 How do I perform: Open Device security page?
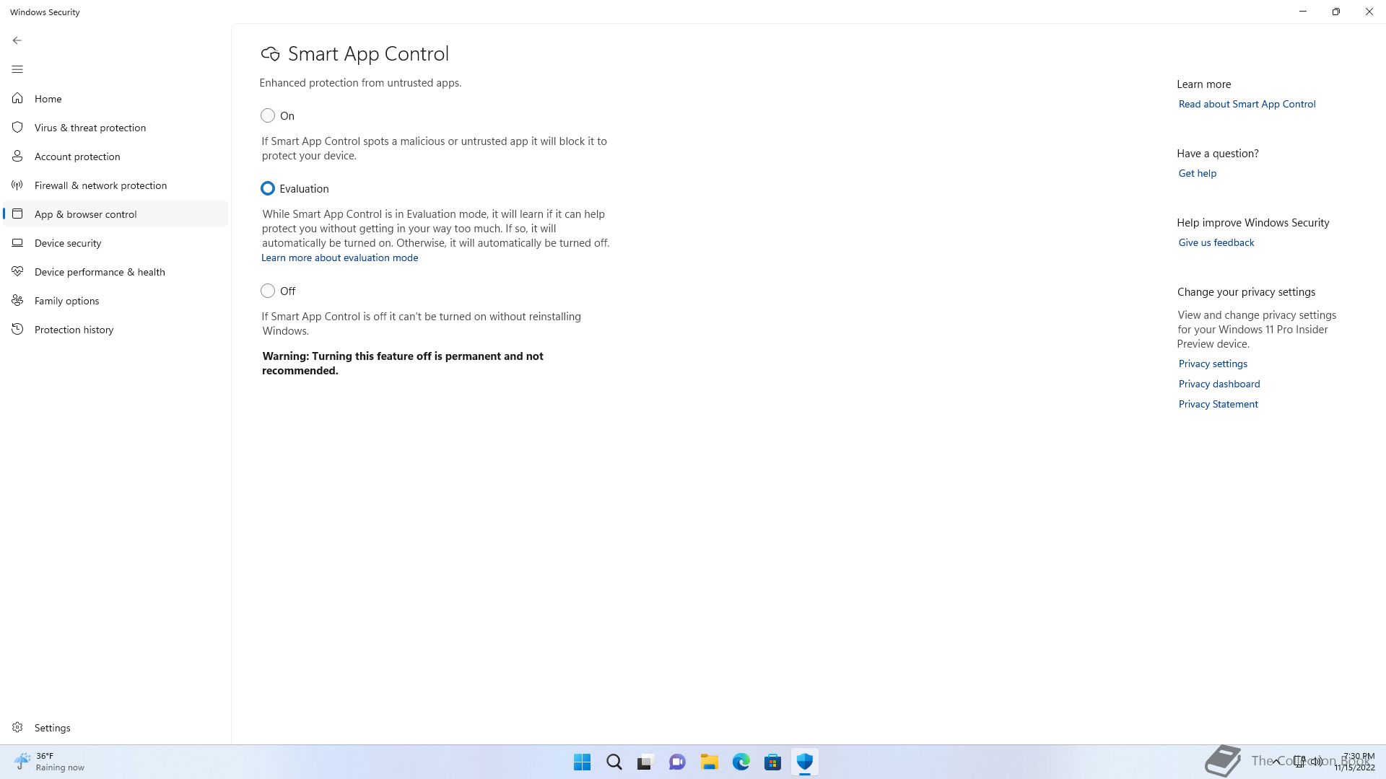[115, 242]
